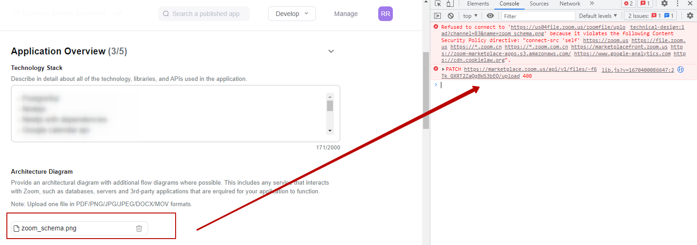Show the console sidebar panel
The height and width of the screenshot is (245, 697).
[x=438, y=16]
